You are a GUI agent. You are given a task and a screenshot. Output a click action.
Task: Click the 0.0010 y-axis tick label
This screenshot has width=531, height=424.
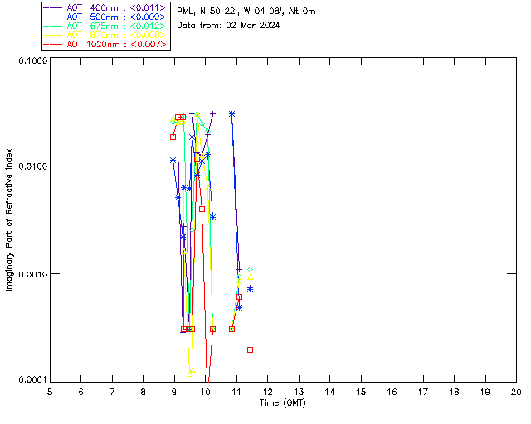(x=32, y=274)
